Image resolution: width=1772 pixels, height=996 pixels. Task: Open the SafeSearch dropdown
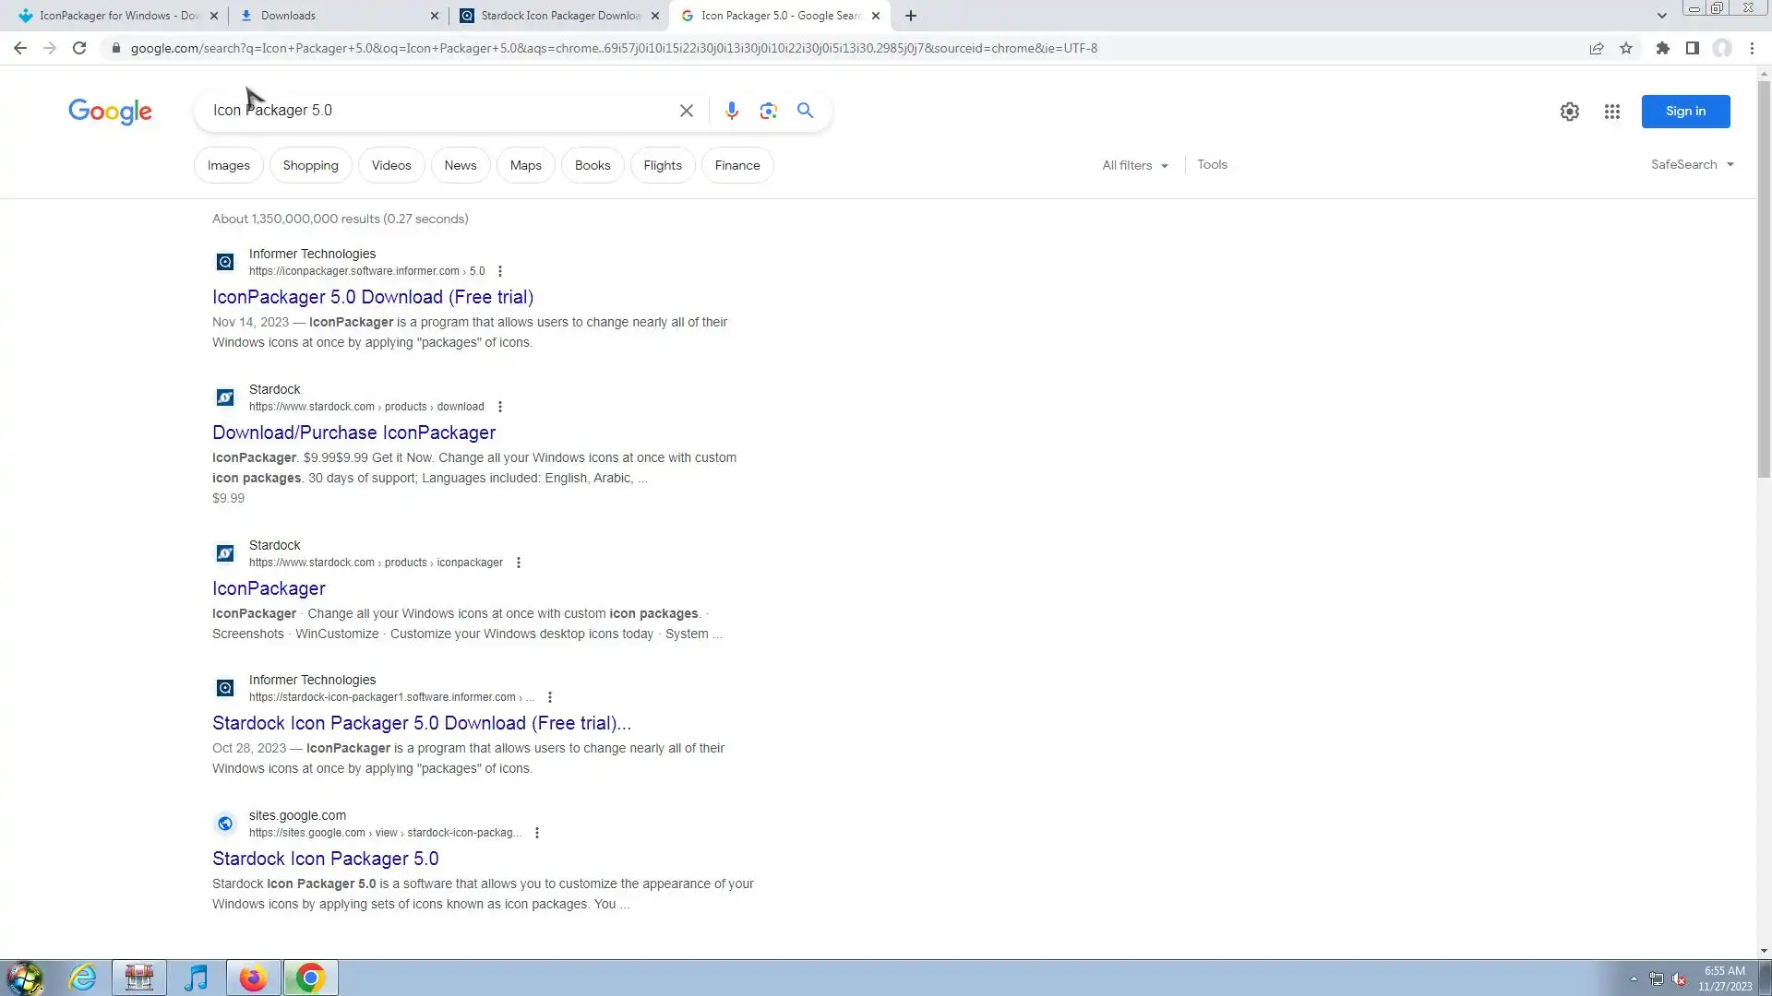click(1692, 164)
